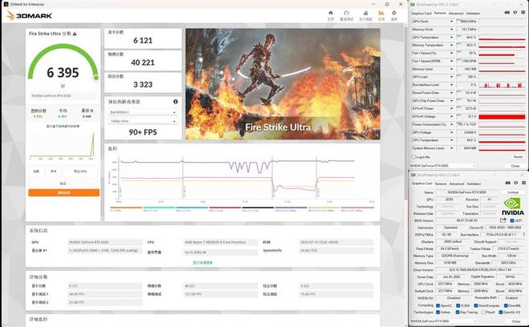Screen dimensions: 529x327
Task: Click the red legend swatch under the monitoring graph
Action: 224,208
